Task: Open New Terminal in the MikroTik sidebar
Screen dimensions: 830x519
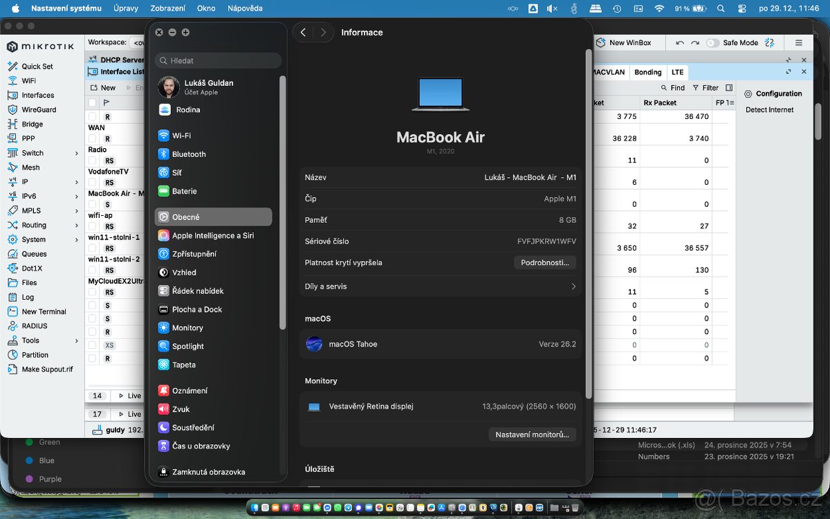Action: (x=44, y=311)
